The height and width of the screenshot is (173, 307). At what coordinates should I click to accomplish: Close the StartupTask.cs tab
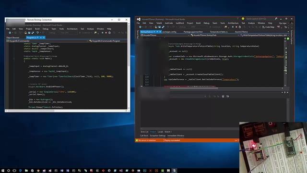tap(160, 32)
